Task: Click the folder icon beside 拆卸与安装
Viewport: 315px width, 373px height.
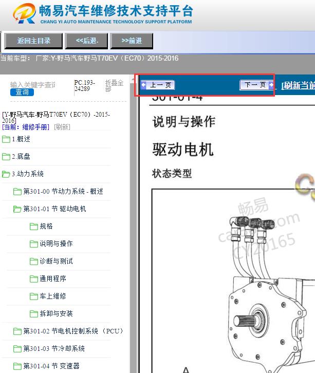Action: pyautogui.click(x=34, y=314)
